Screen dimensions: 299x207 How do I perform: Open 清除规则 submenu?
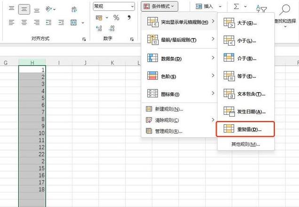pos(179,120)
